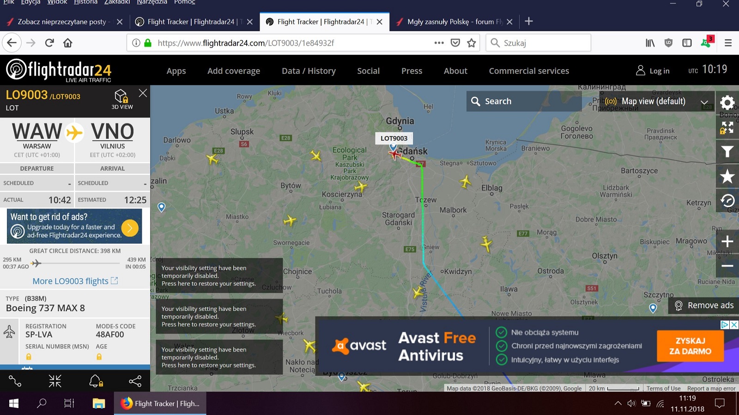
Task: Open Add coverage page
Action: [x=234, y=71]
